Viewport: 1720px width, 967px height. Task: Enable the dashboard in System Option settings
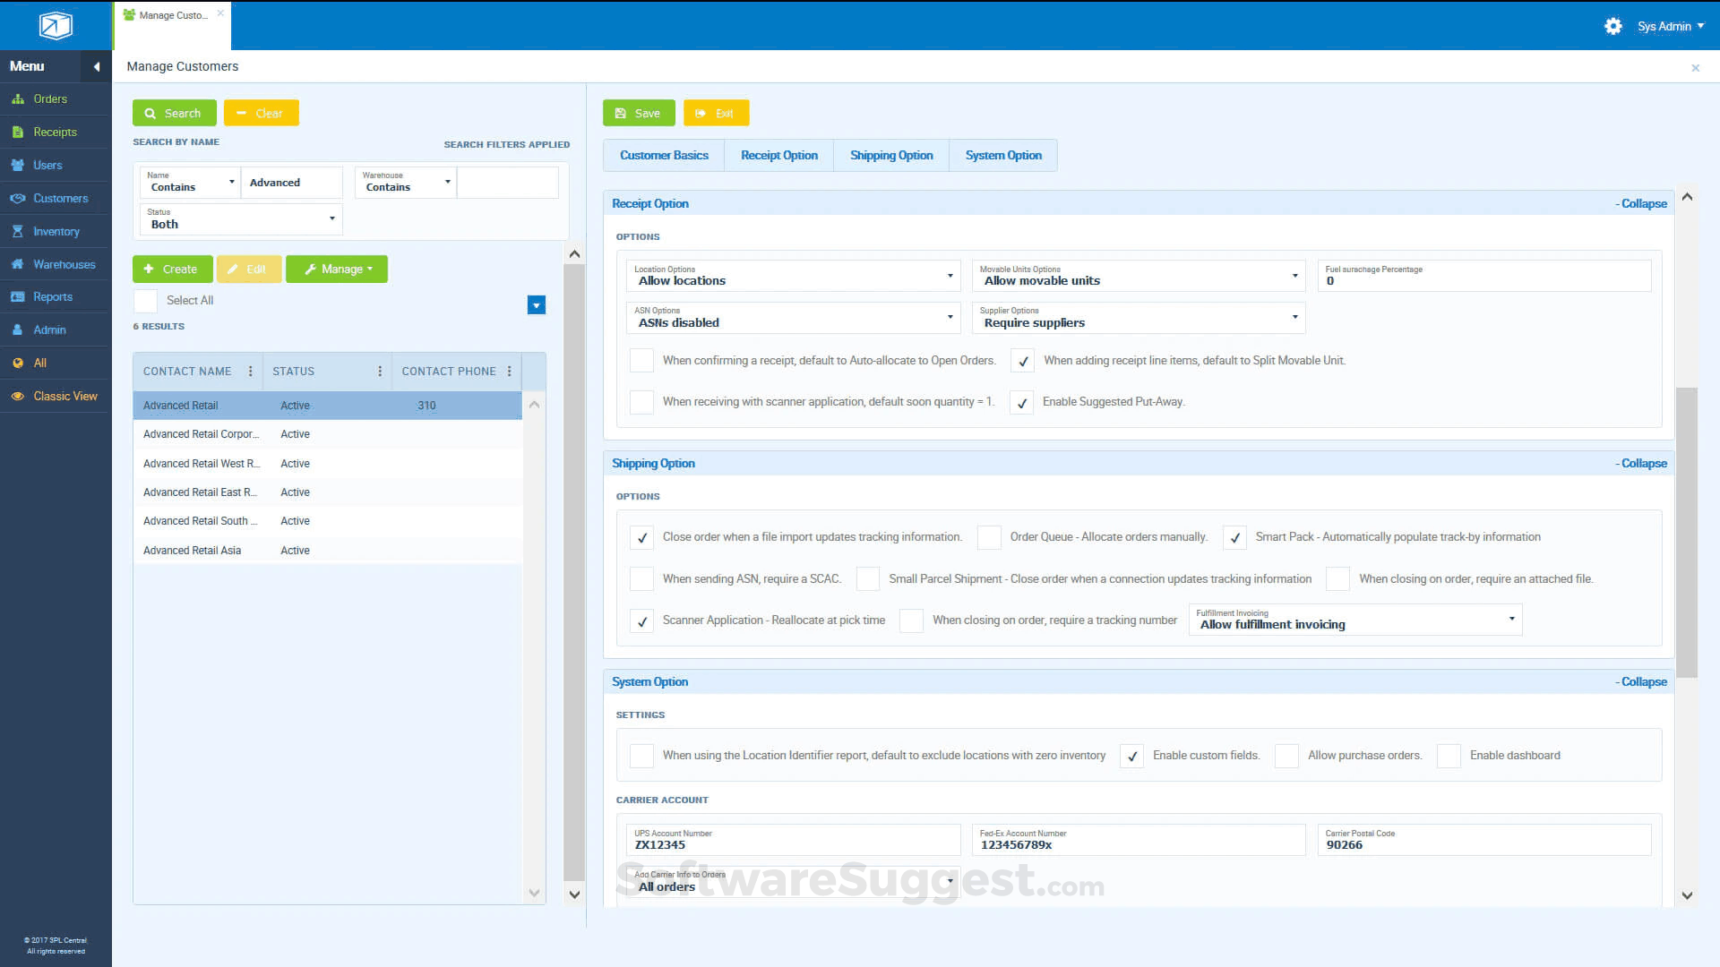pyautogui.click(x=1449, y=756)
